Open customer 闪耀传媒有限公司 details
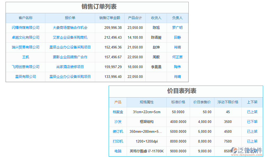 (x=25, y=28)
